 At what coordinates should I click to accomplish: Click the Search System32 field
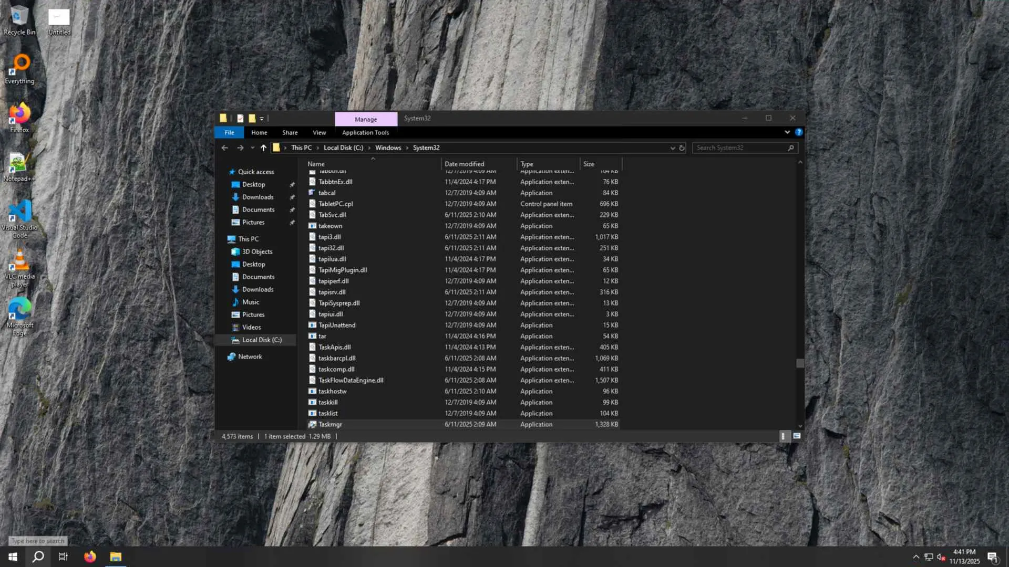740,148
